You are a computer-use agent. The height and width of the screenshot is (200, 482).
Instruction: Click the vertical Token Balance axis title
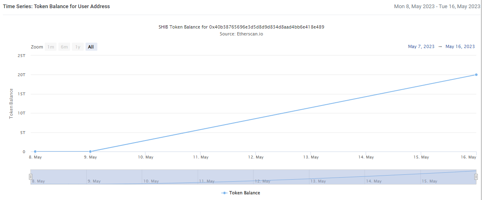coord(11,103)
